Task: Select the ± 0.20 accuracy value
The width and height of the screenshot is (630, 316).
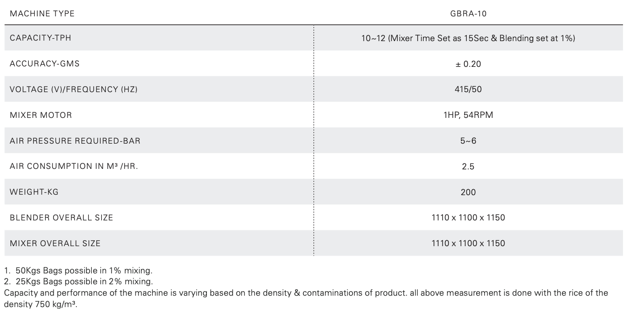Action: [x=468, y=64]
